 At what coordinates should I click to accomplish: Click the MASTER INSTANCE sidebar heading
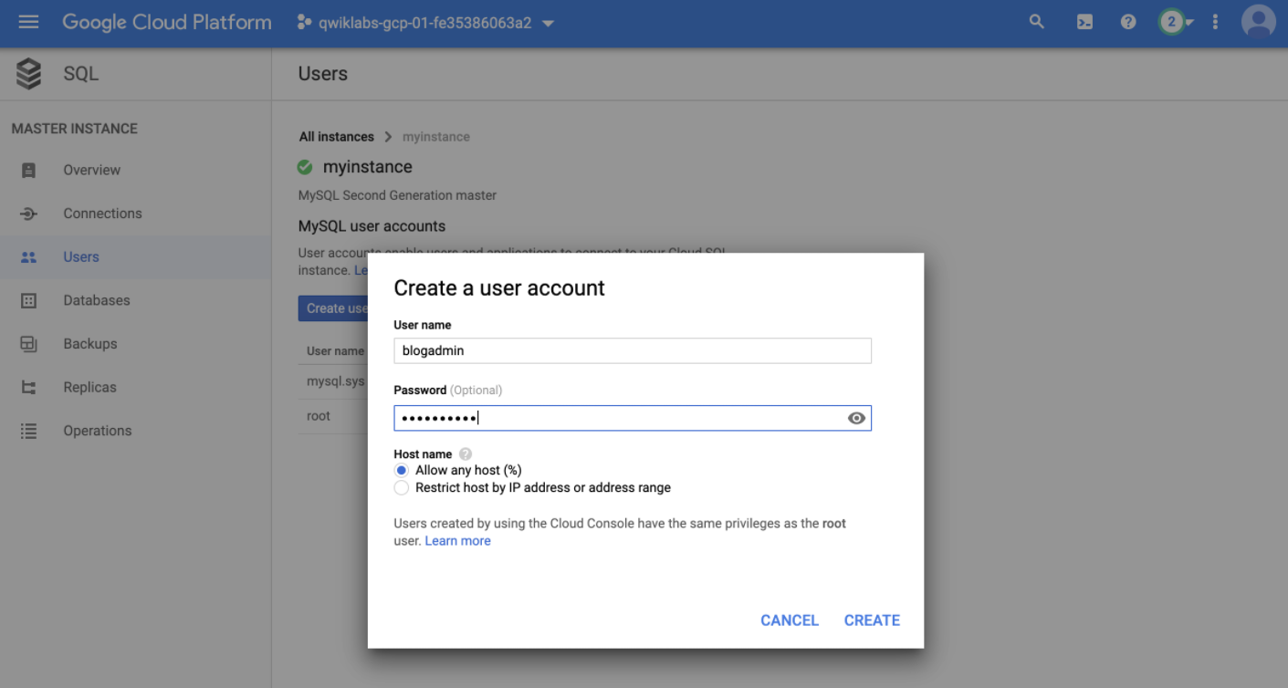[75, 129]
